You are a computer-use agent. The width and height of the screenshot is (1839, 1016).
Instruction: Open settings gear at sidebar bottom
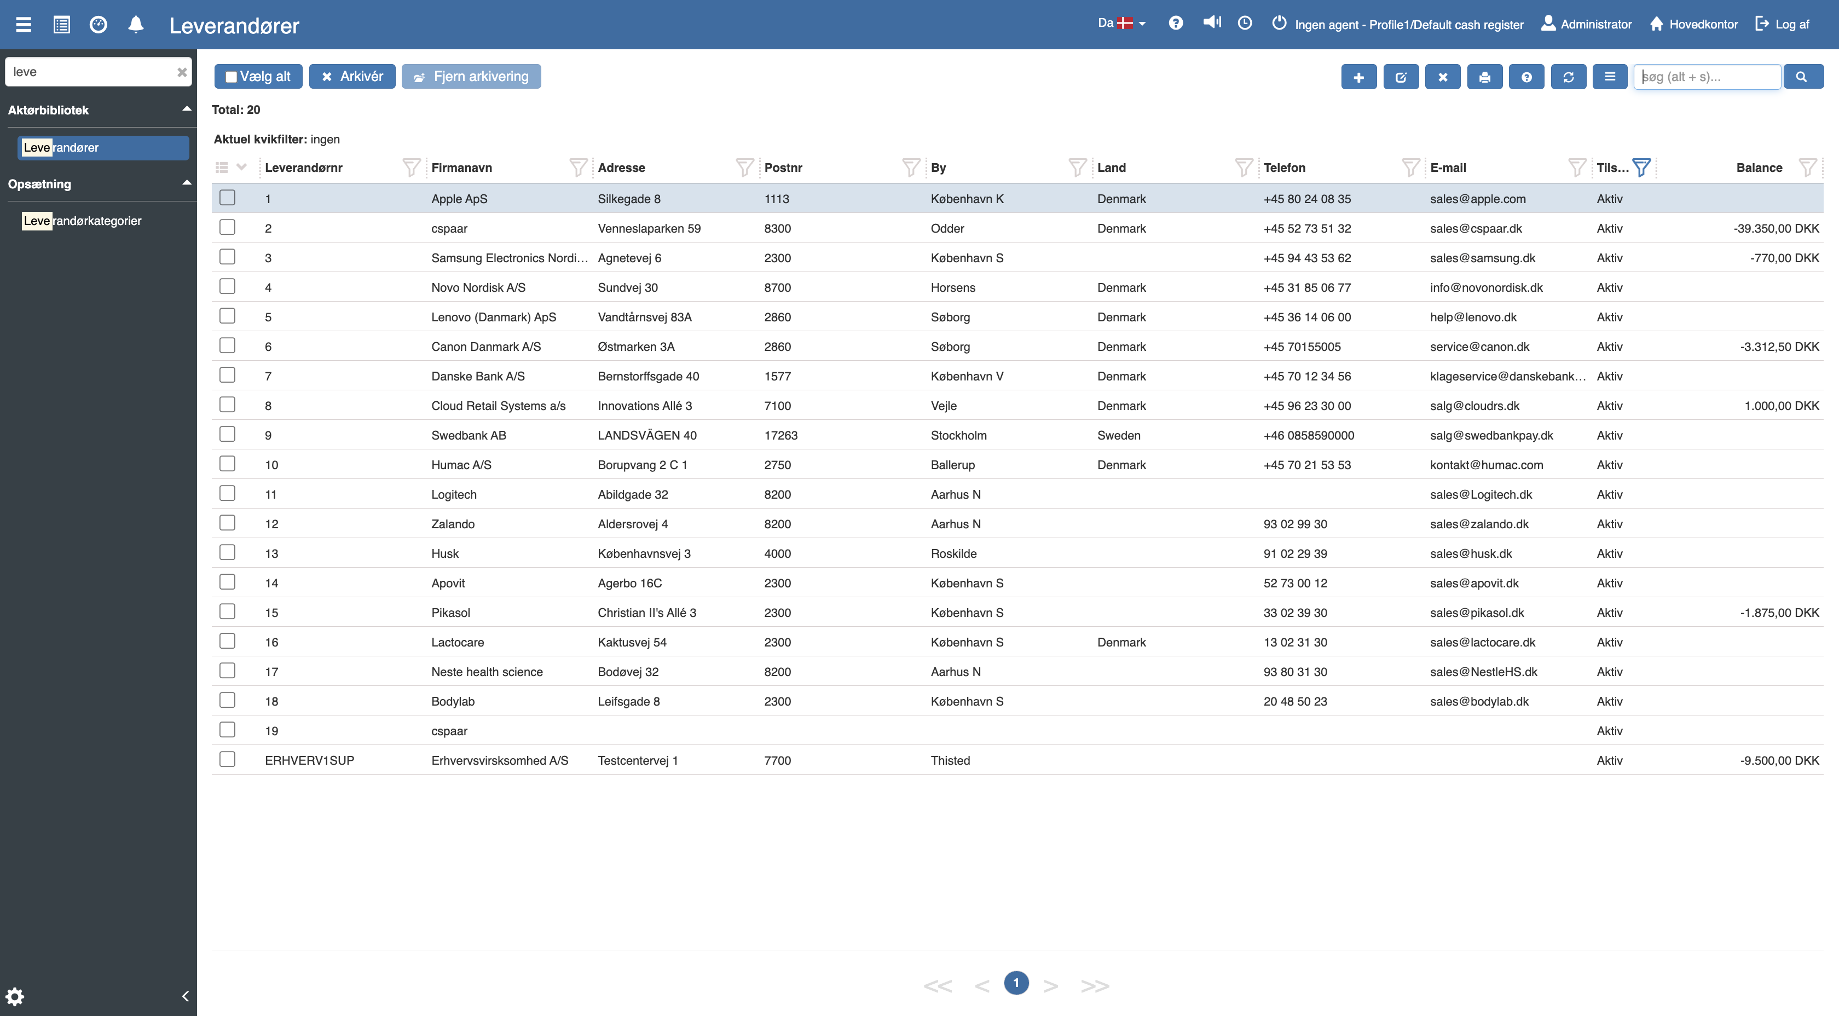tap(15, 996)
